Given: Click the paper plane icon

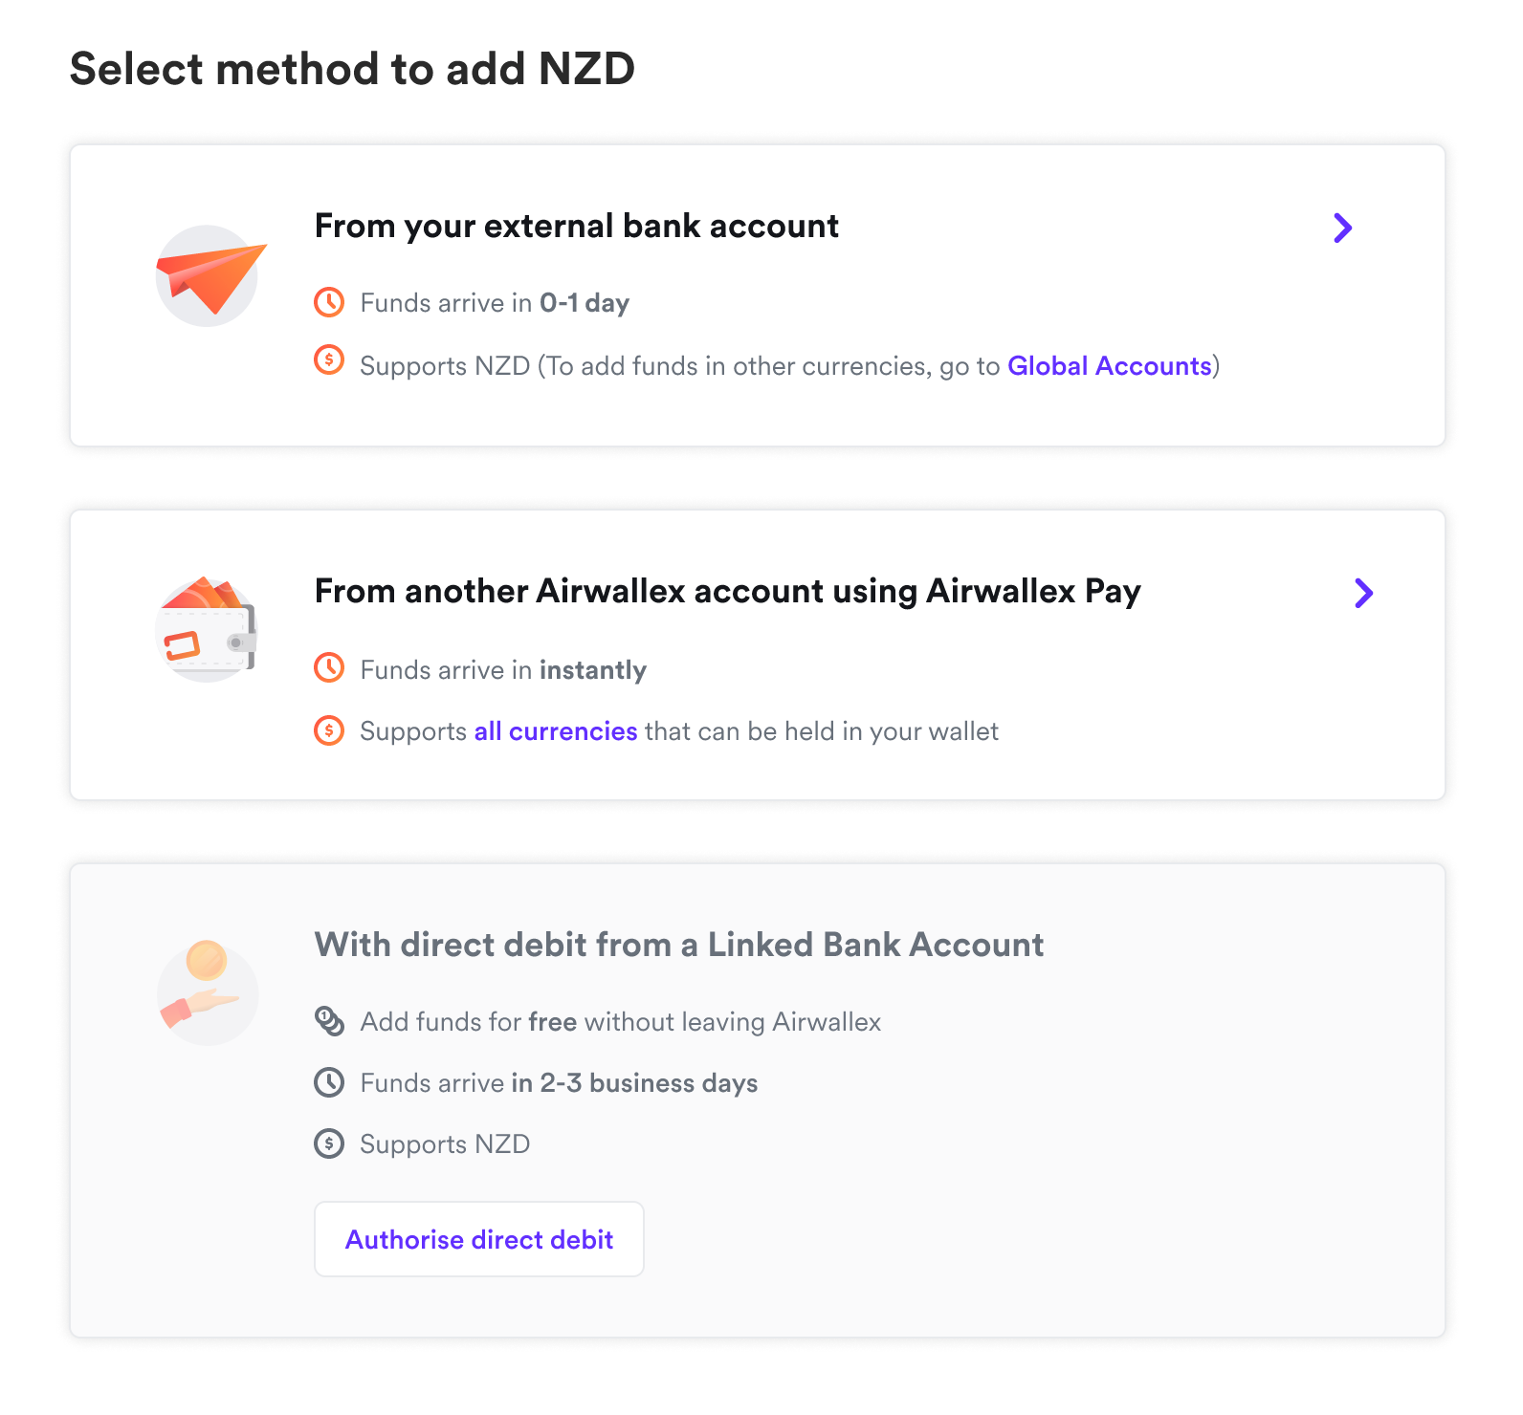Looking at the screenshot, I should [209, 275].
